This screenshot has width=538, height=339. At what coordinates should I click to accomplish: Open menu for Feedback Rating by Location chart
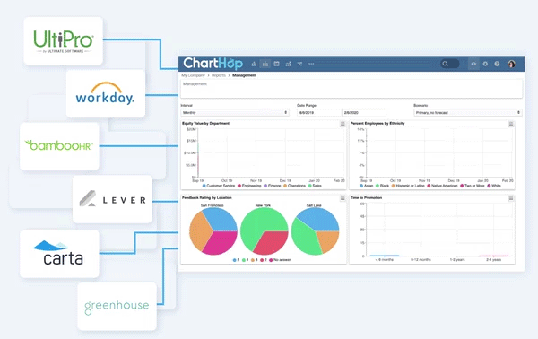tap(343, 198)
